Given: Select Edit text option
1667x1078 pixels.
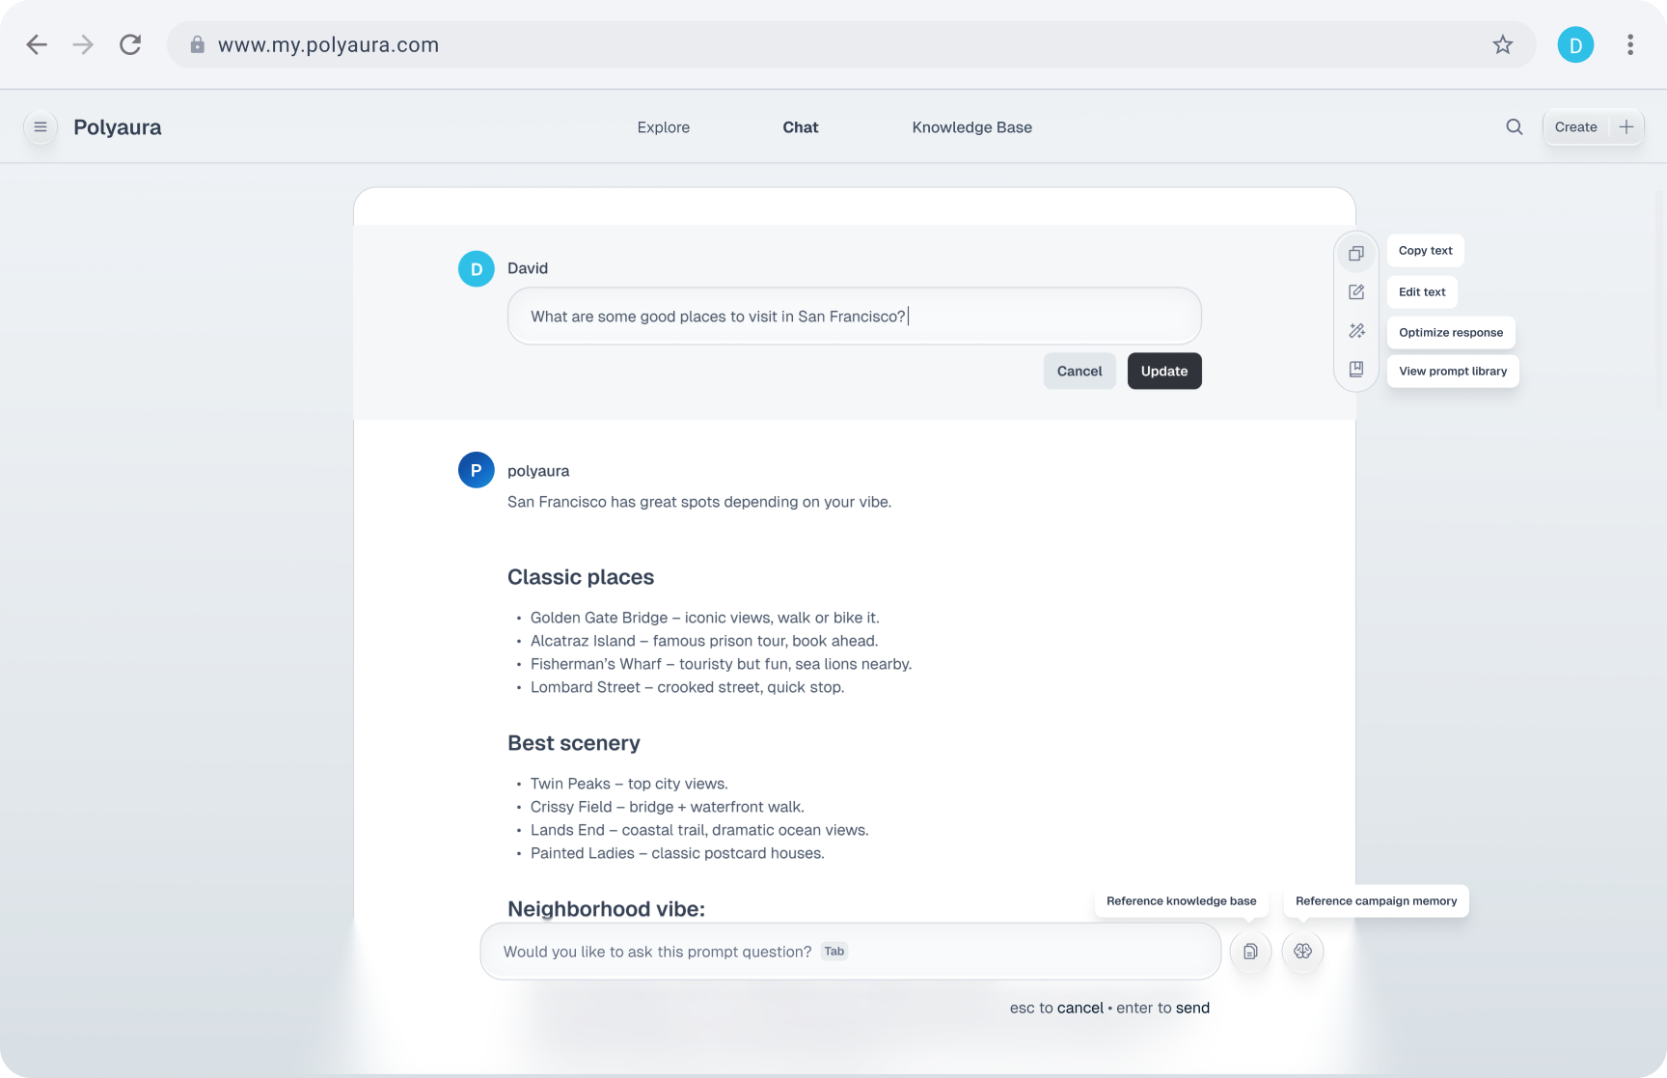Looking at the screenshot, I should 1422,291.
